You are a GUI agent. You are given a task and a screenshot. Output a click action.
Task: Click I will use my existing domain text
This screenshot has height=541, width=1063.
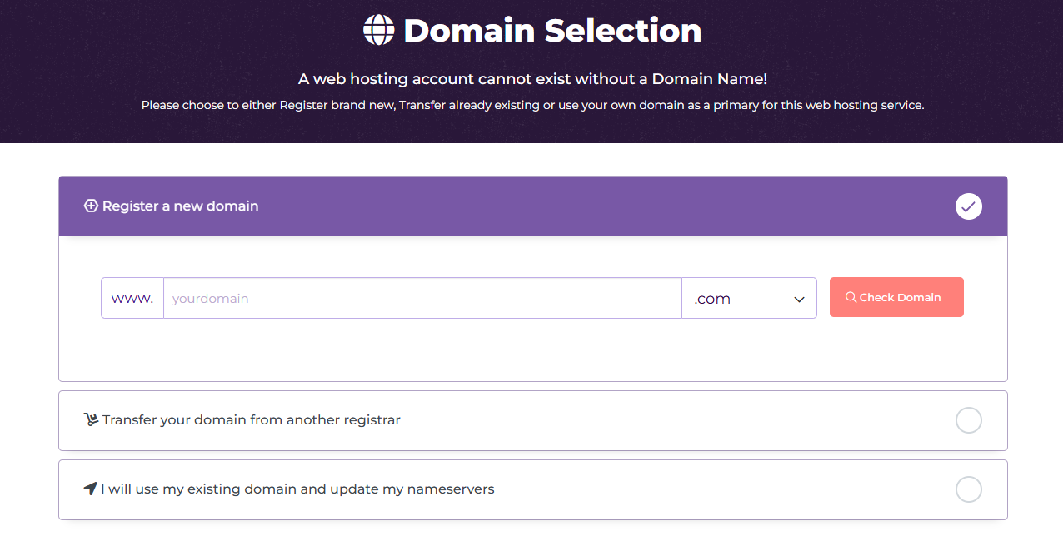(297, 489)
